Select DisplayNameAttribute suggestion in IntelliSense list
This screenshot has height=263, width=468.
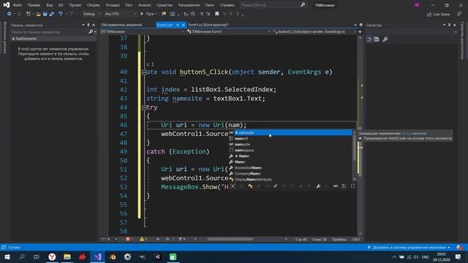coord(290,180)
